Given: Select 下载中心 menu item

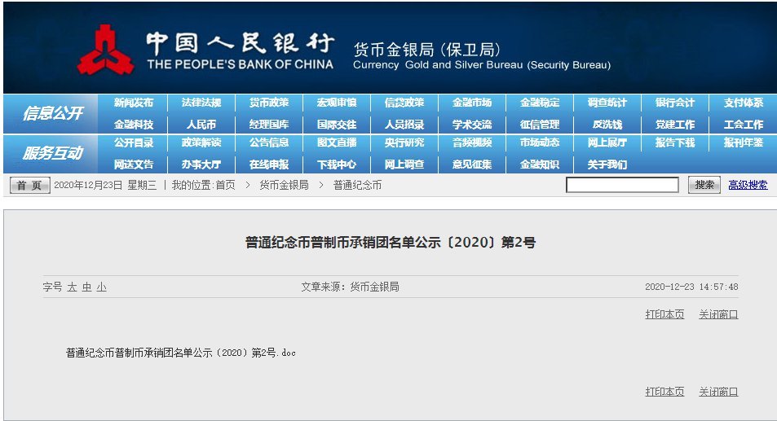Looking at the screenshot, I should coord(337,164).
